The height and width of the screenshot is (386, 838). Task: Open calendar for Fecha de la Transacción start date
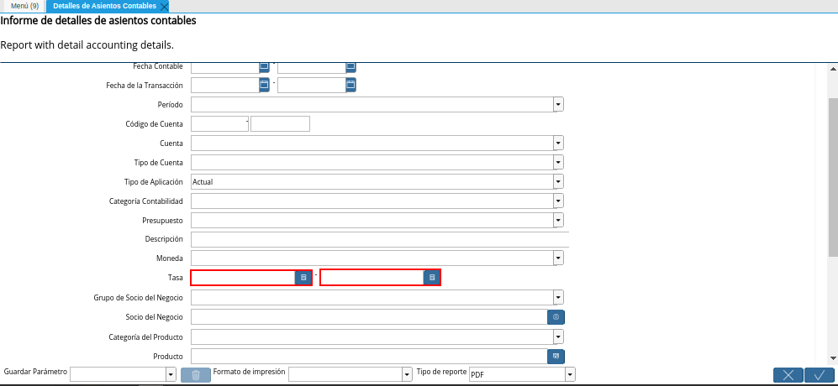(x=264, y=85)
